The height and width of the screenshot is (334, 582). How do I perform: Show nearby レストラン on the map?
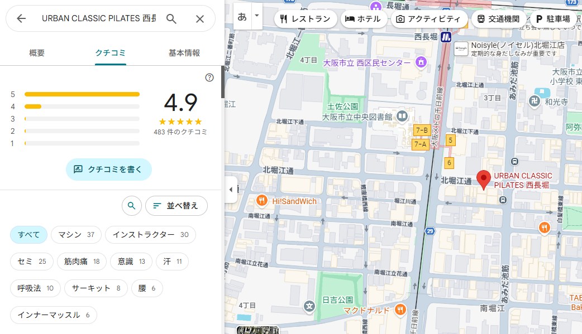point(306,19)
